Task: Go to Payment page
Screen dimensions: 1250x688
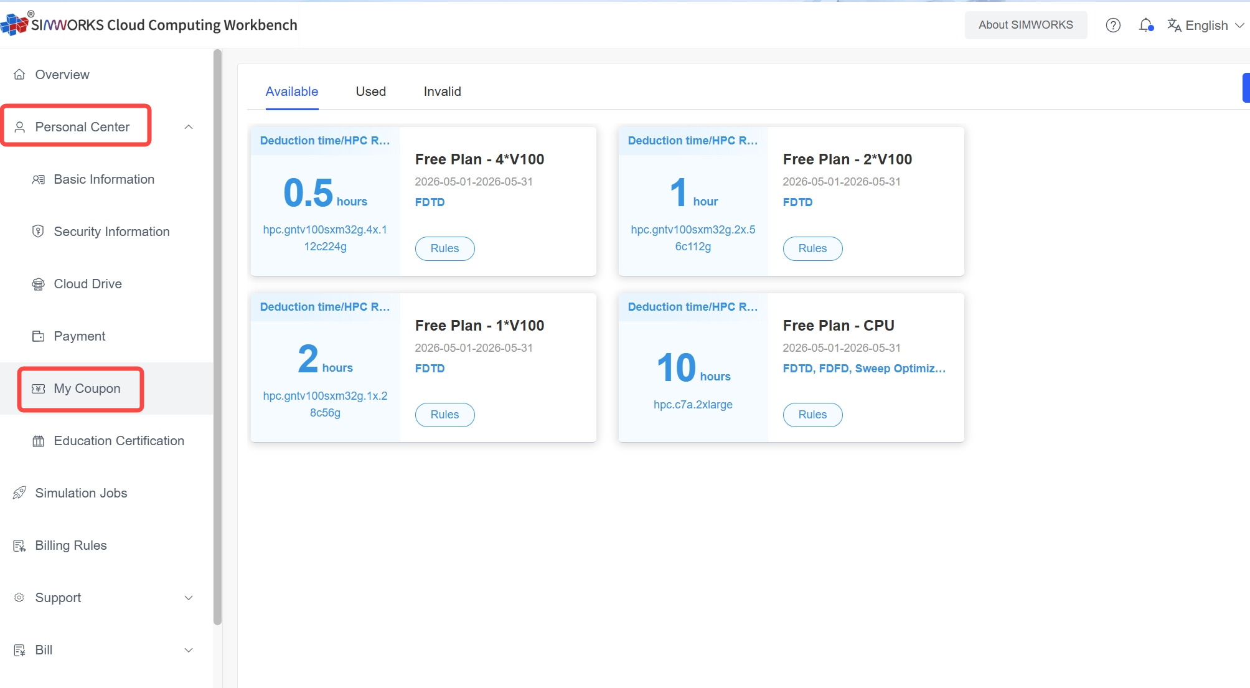Action: click(106, 336)
